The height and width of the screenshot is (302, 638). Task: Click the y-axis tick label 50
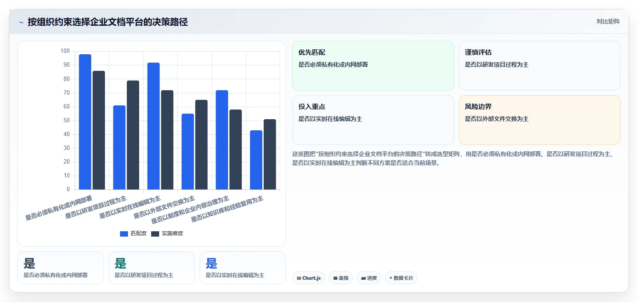coord(67,121)
